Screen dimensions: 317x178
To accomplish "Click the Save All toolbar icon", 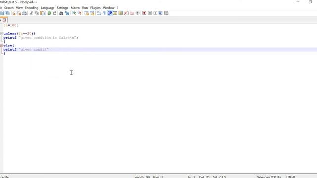I will (x=8, y=13).
